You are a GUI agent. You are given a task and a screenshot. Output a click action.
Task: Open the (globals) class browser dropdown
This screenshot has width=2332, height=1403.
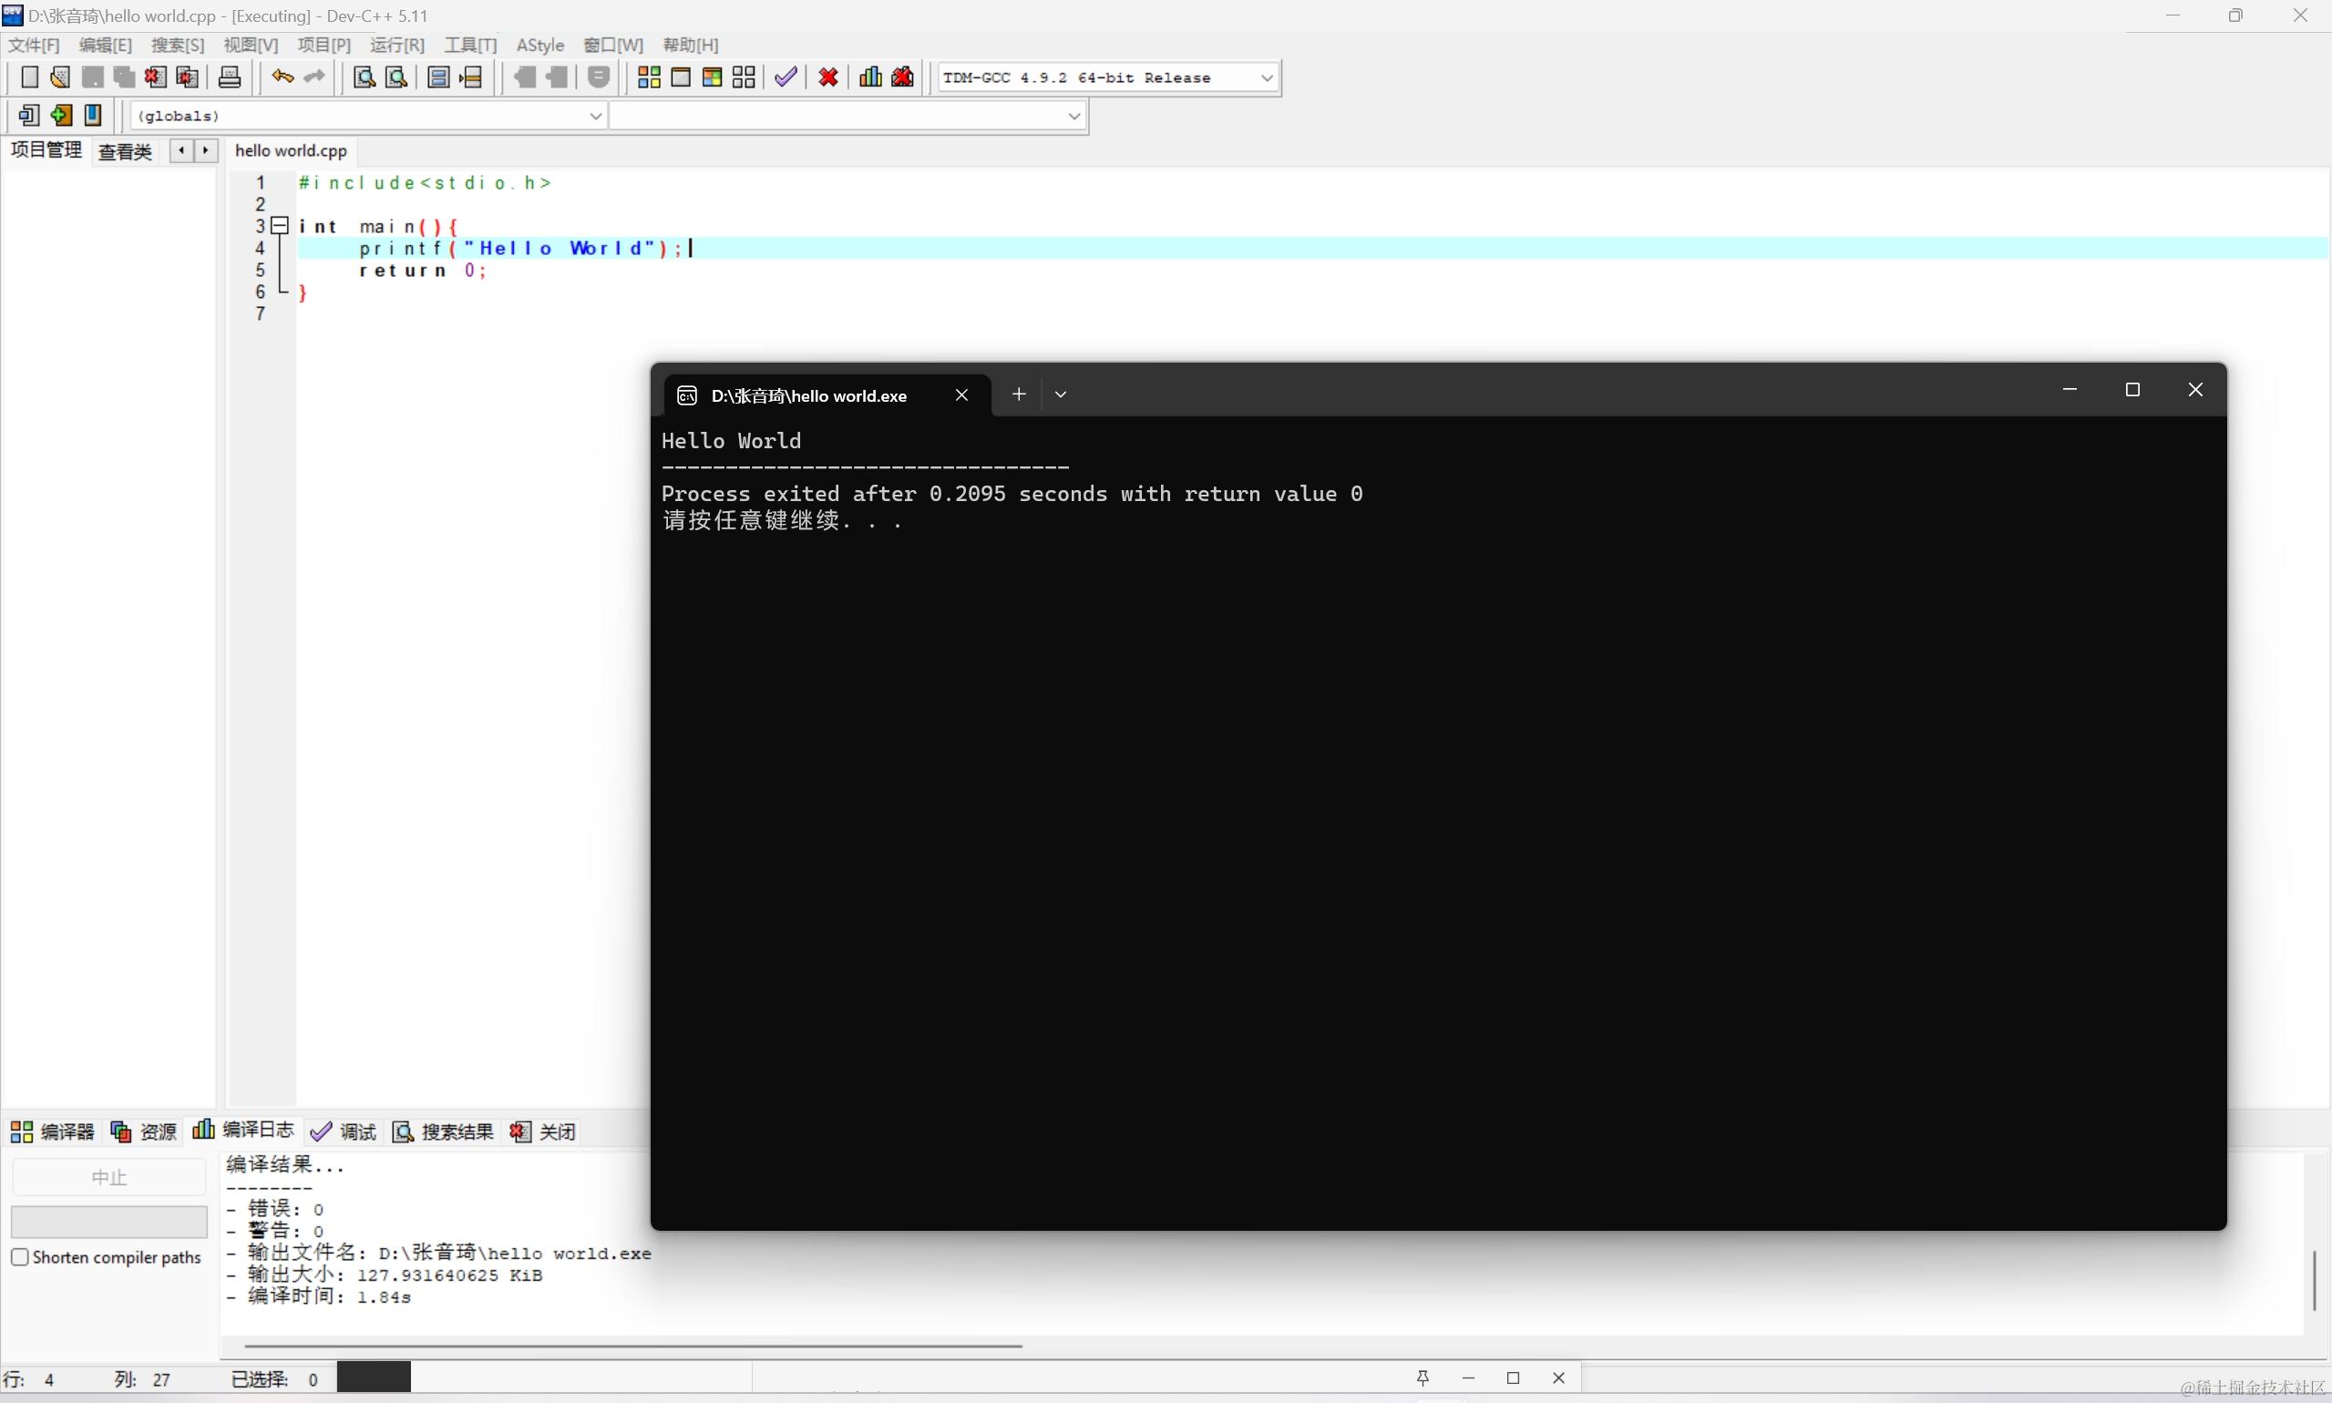[595, 116]
